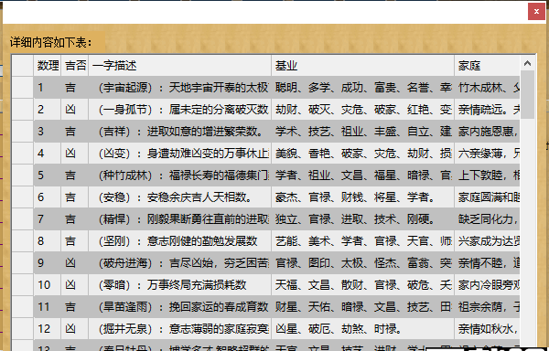Screen dimensions: 549x351
Task: Close the dialog with the red X button
Action: click(x=536, y=12)
